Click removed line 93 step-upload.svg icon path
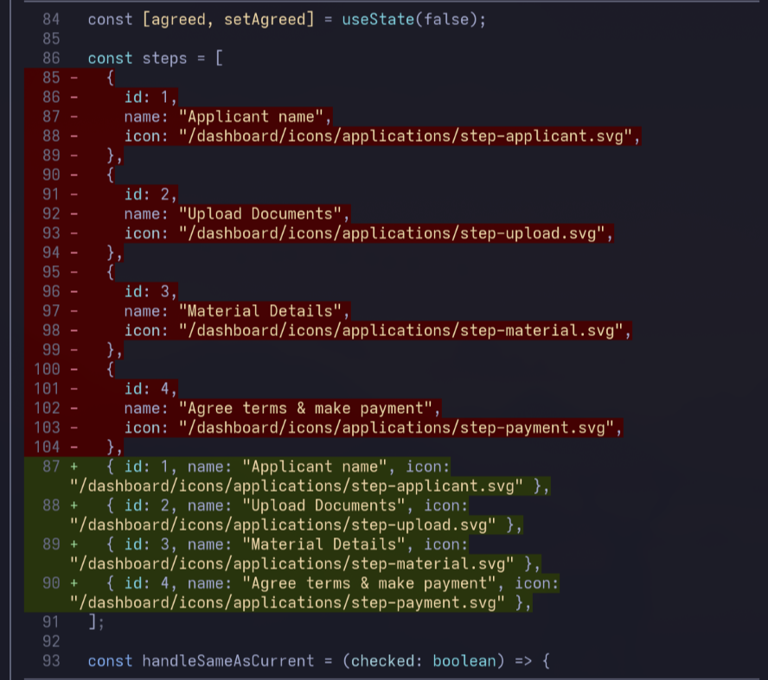768x680 pixels. click(368, 233)
